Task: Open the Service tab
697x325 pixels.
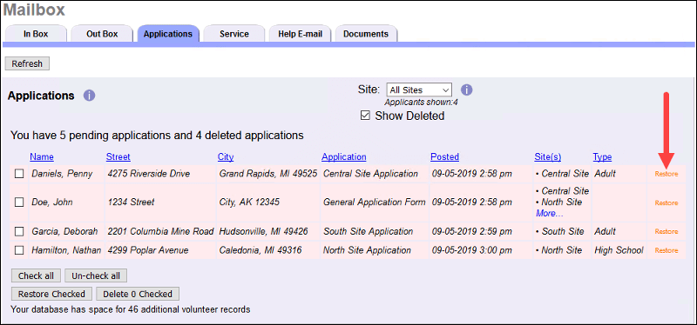Action: (234, 34)
